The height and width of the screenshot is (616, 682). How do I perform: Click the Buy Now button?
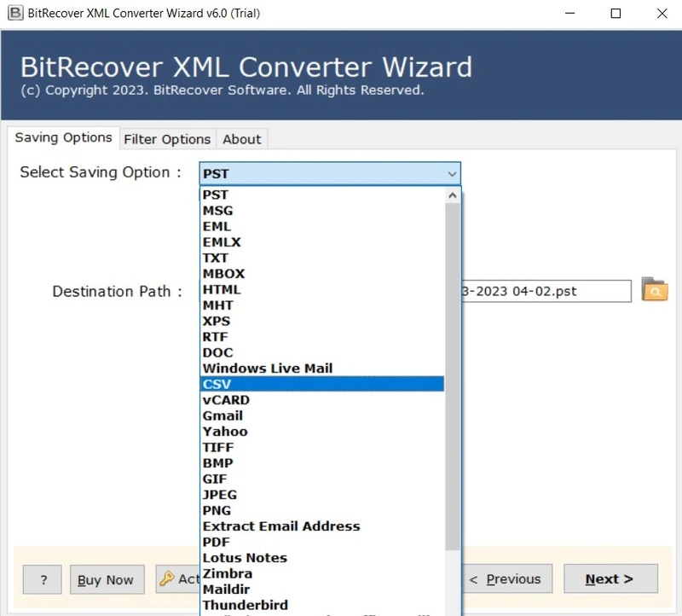coord(107,579)
